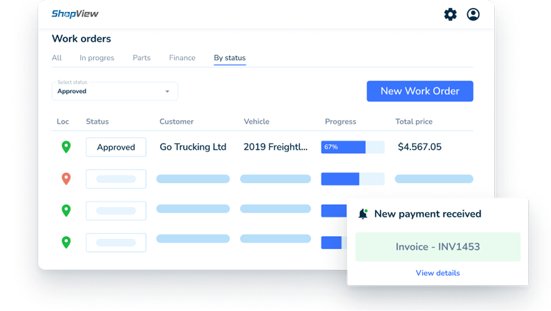Click View details link in notification
The height and width of the screenshot is (311, 551).
(438, 273)
